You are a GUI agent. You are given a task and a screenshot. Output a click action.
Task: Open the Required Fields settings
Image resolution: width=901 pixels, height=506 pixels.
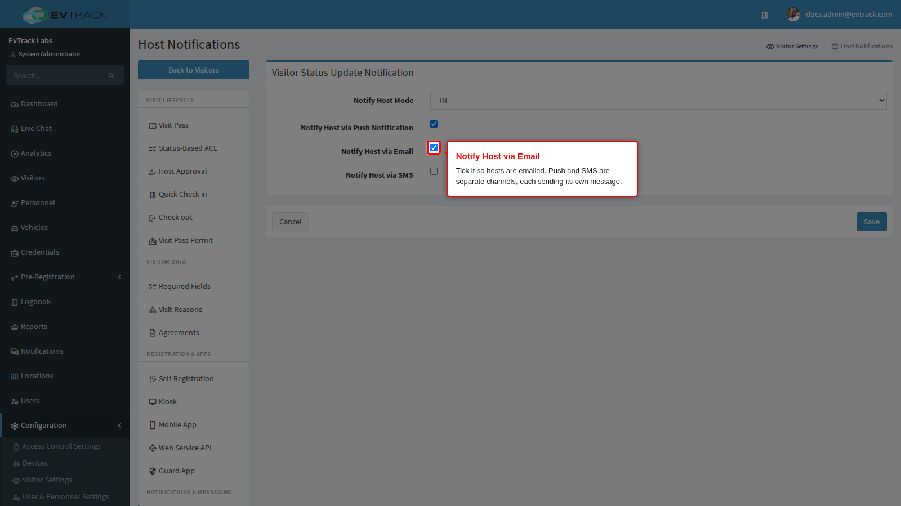click(194, 287)
